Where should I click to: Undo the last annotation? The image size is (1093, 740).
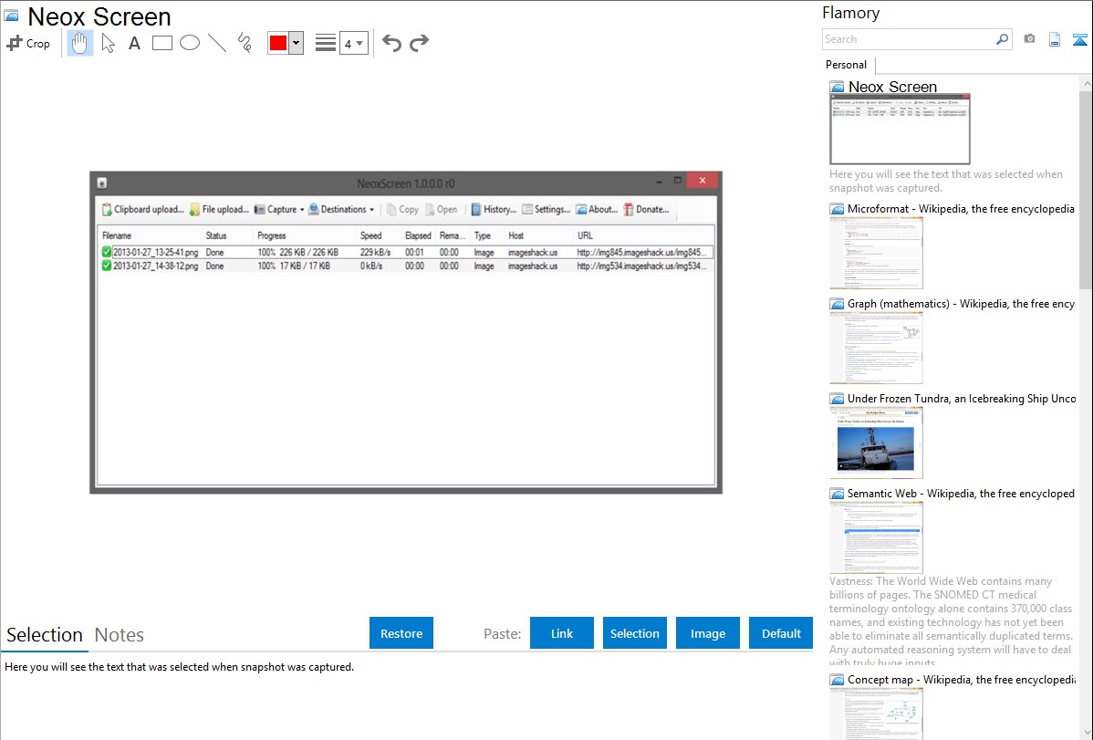point(391,43)
